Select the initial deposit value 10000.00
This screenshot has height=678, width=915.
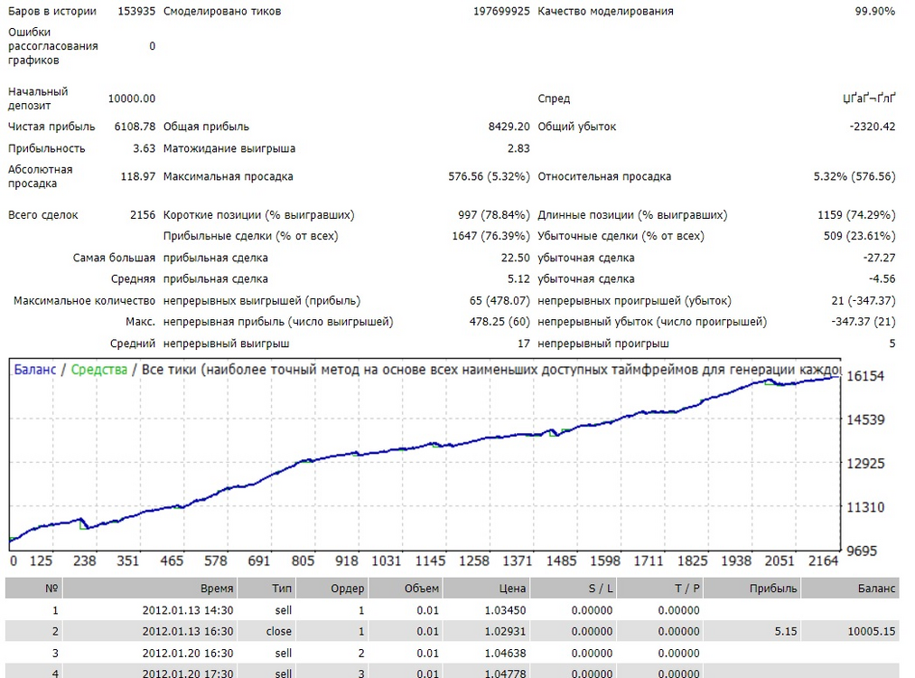[x=132, y=99]
